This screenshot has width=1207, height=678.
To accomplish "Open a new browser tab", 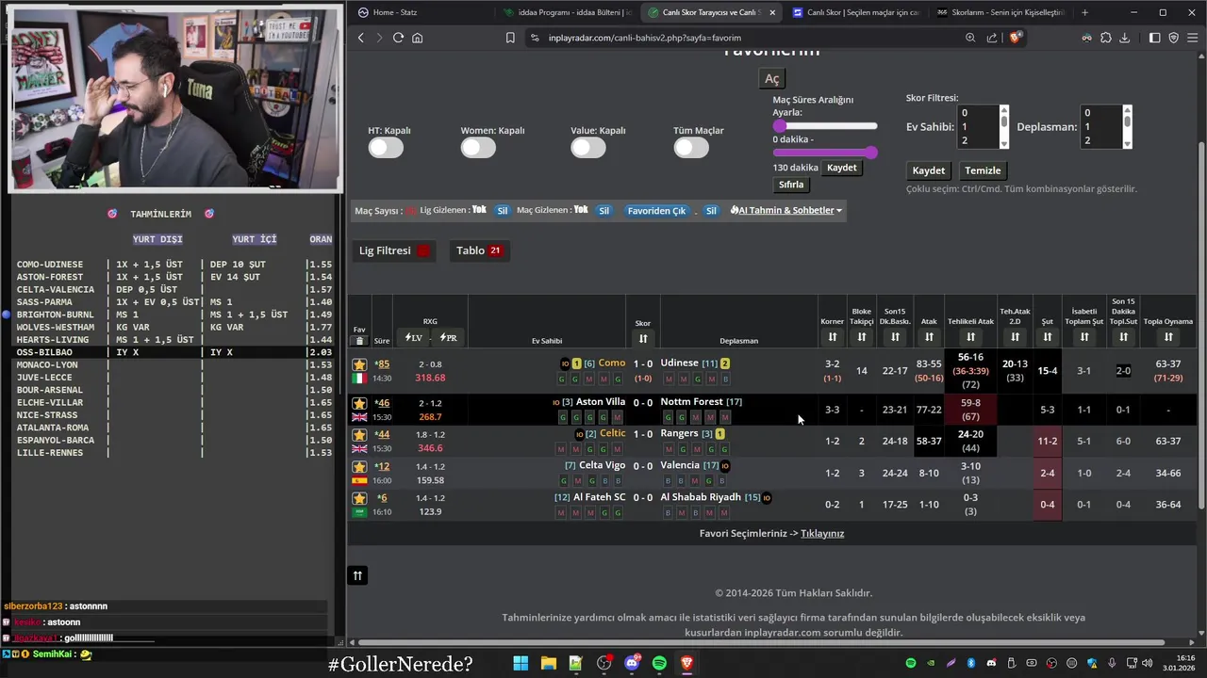I will [x=1084, y=12].
